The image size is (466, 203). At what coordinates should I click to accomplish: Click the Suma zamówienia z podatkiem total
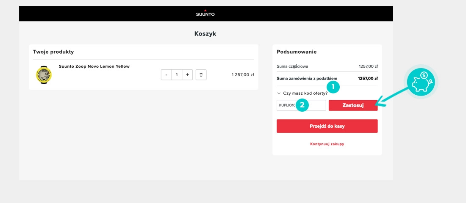coord(367,78)
